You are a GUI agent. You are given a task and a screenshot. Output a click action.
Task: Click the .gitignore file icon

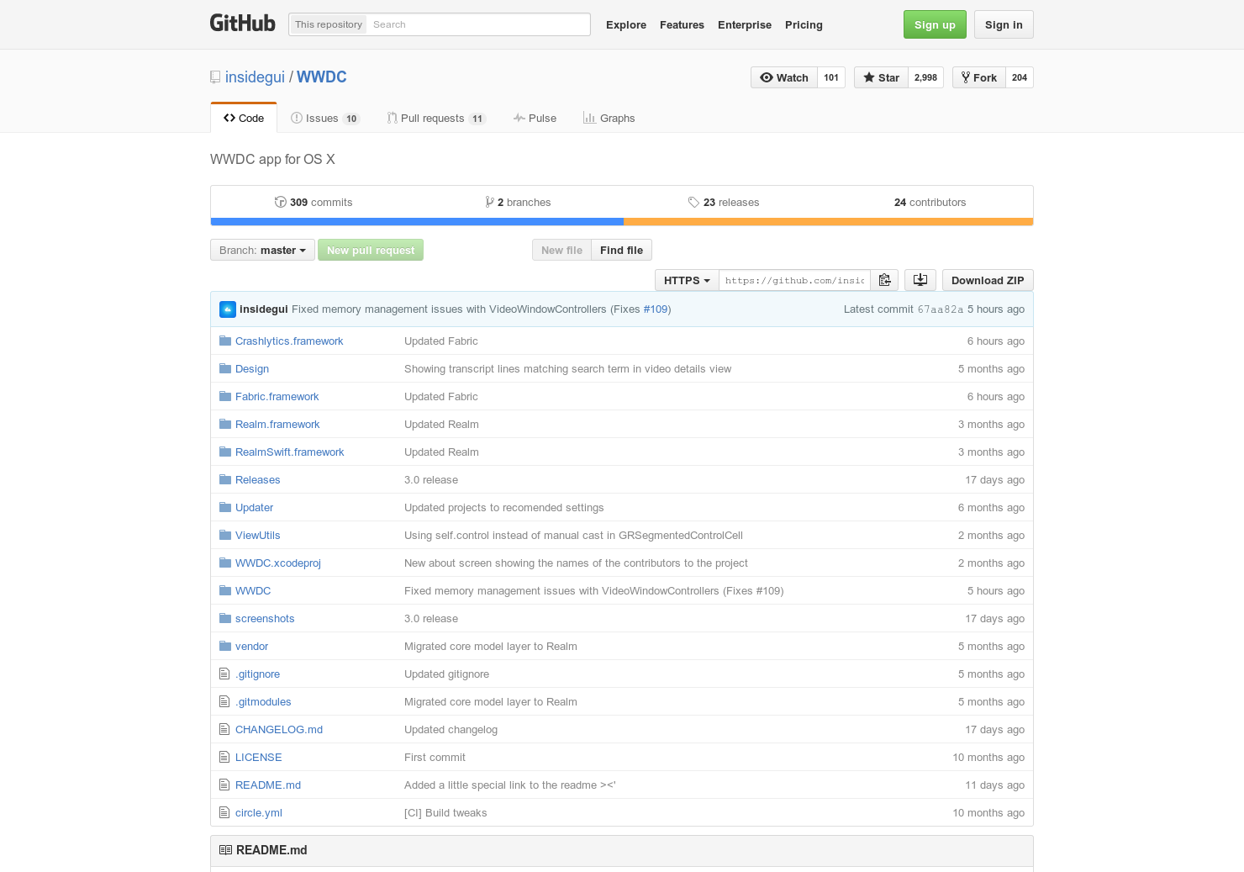pyautogui.click(x=224, y=674)
